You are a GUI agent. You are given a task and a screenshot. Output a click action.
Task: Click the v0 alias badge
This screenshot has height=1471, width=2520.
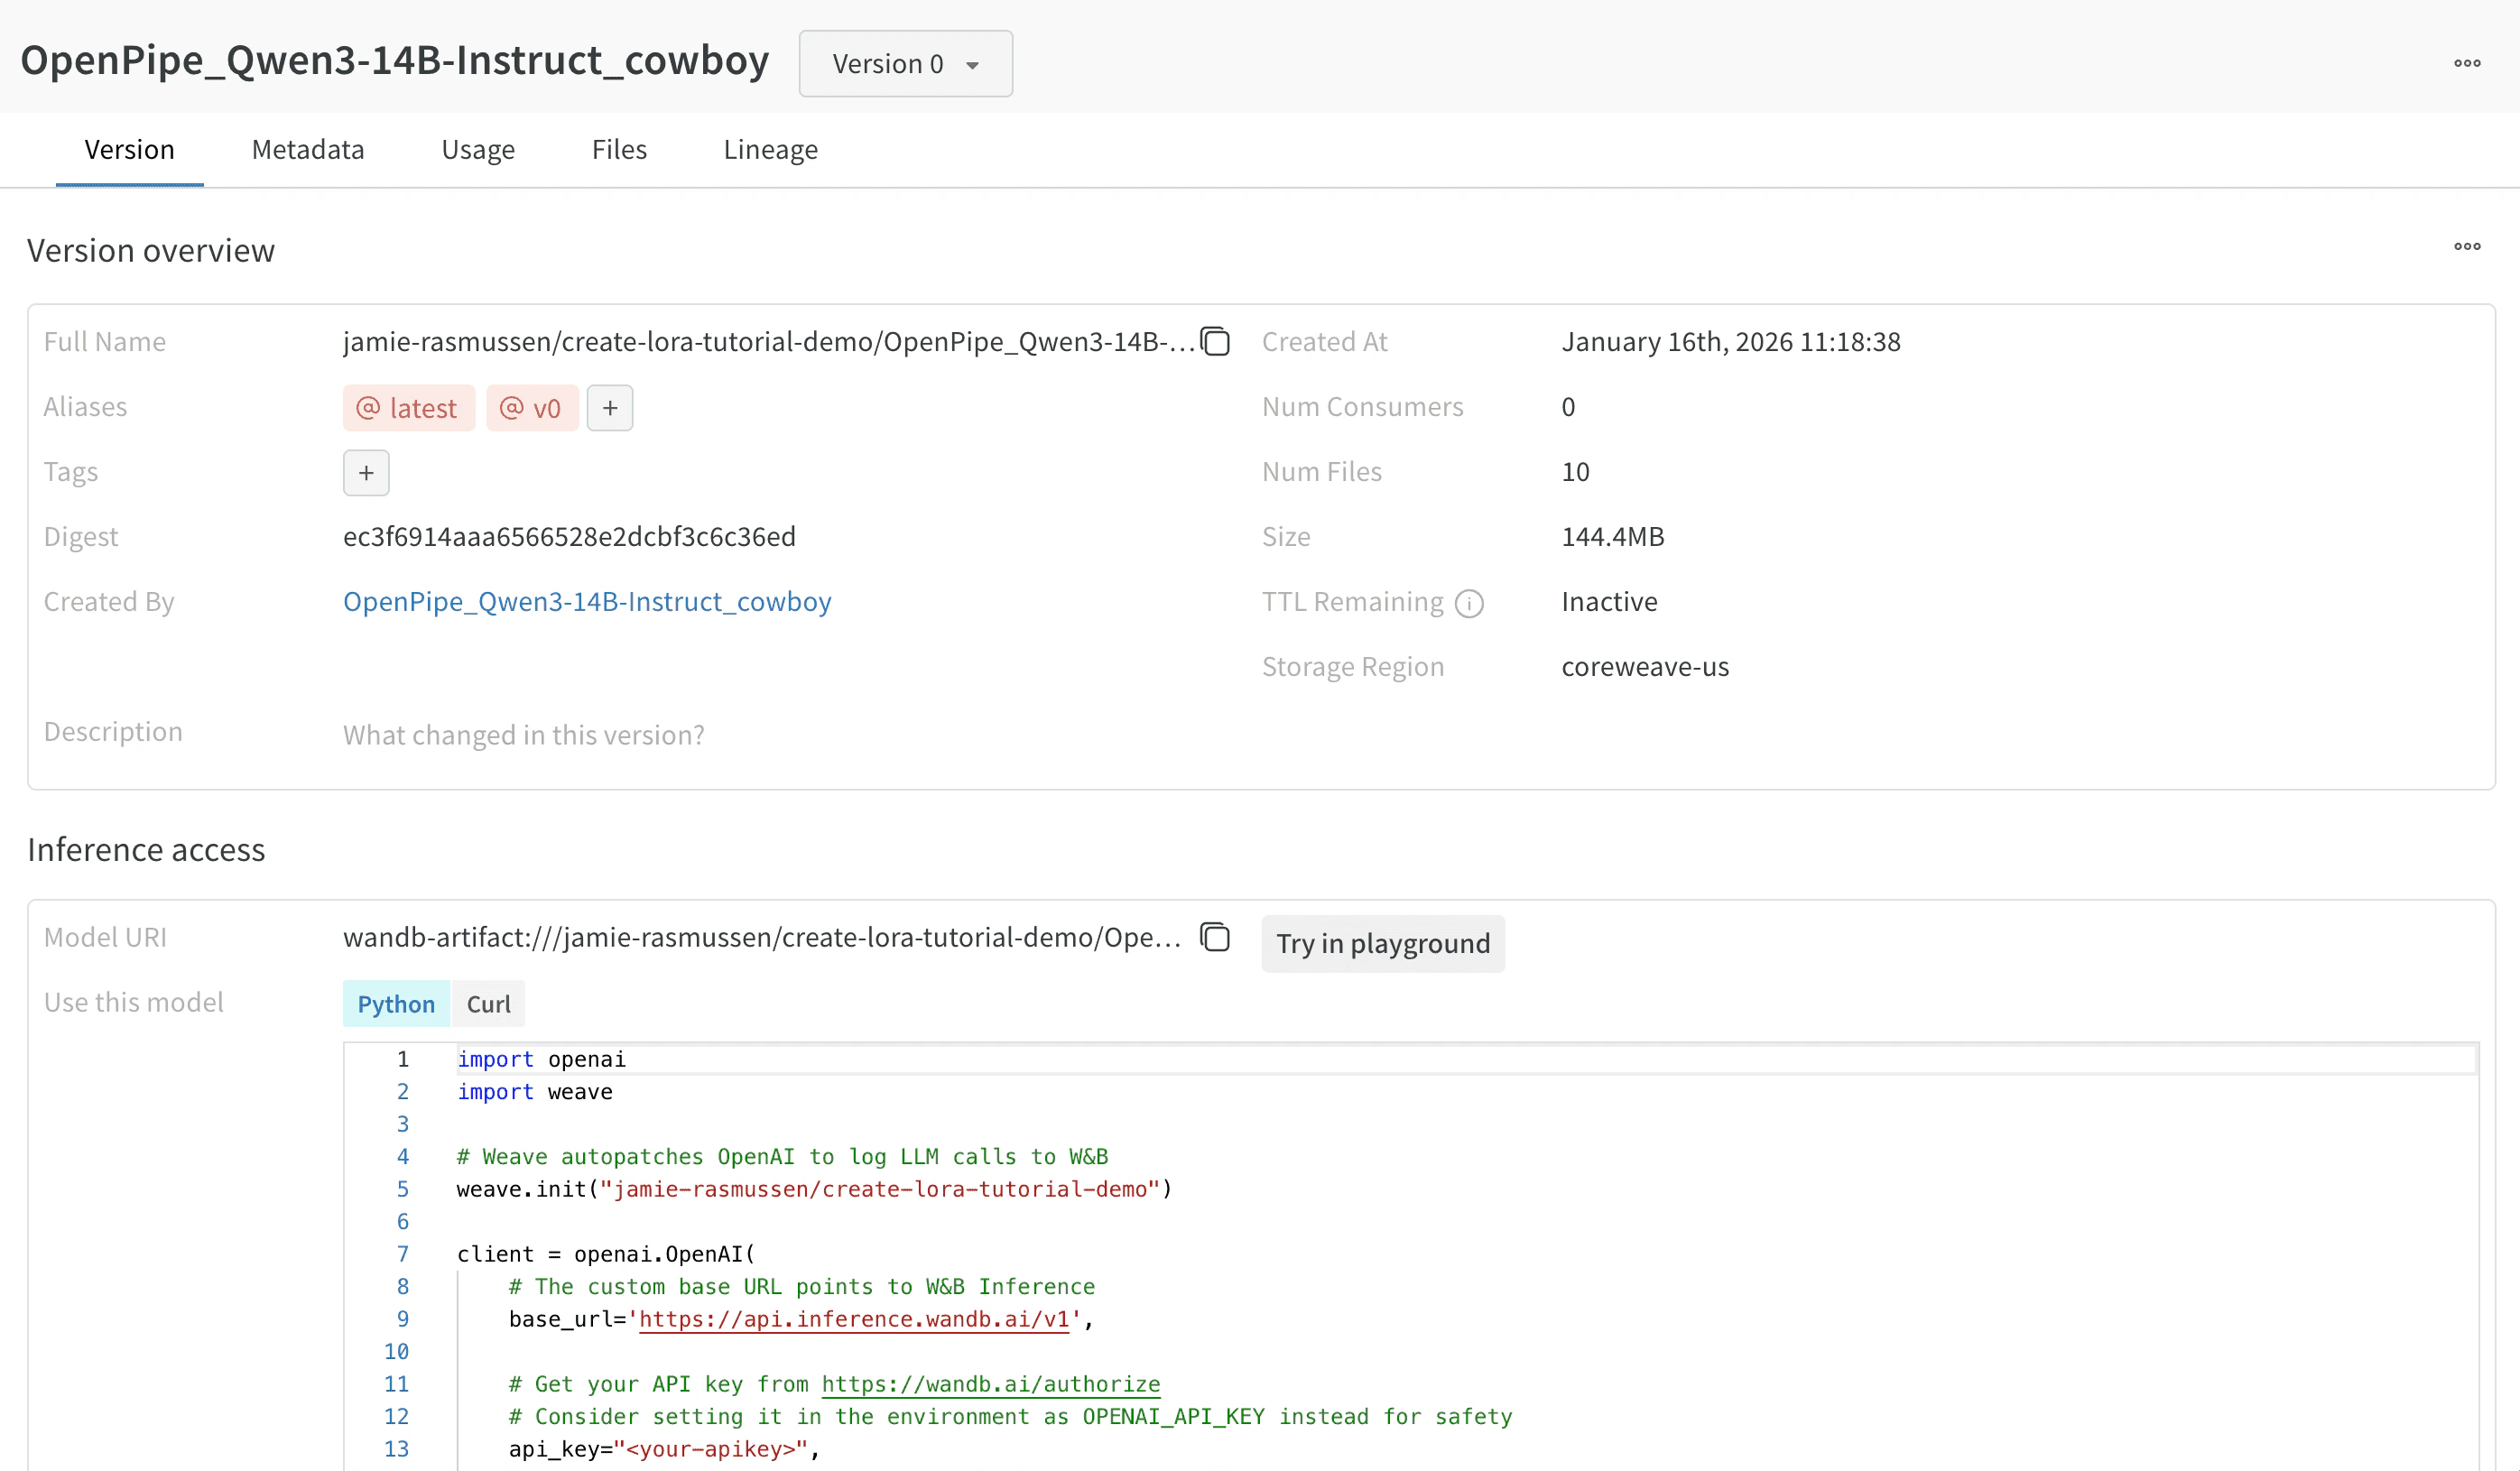pyautogui.click(x=532, y=408)
